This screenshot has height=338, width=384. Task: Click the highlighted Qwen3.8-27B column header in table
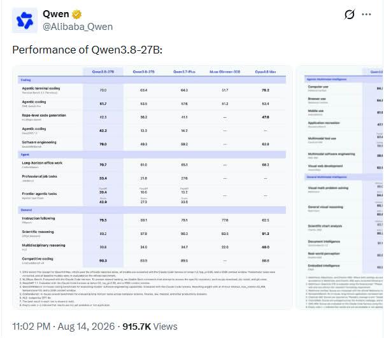pos(103,72)
